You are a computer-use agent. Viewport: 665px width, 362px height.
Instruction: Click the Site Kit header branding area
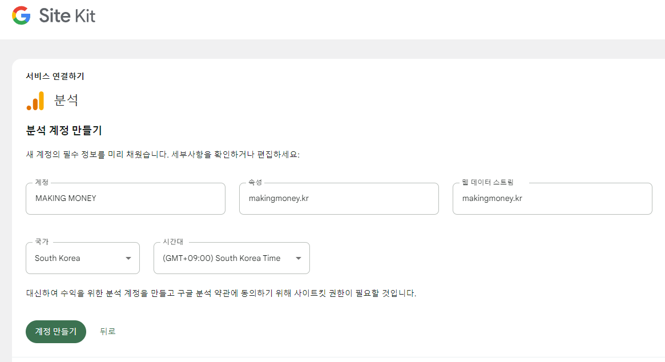click(54, 16)
